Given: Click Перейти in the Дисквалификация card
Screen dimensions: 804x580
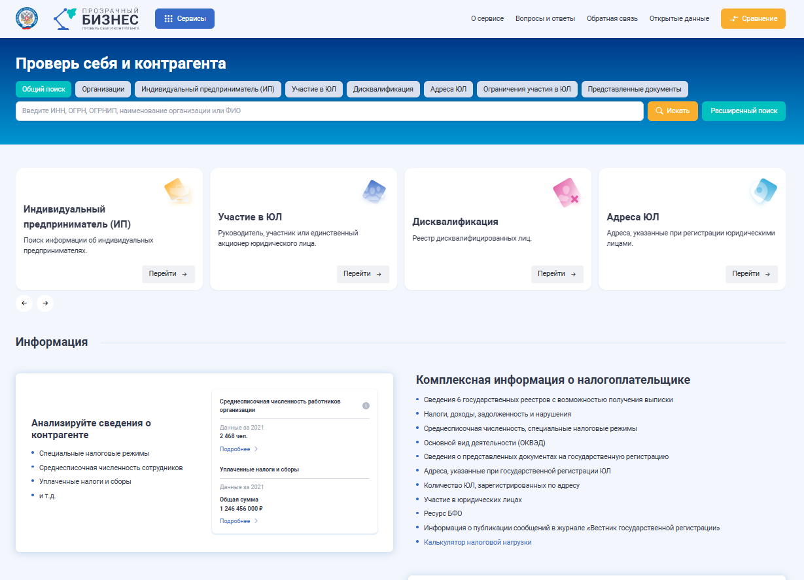Looking at the screenshot, I should (557, 274).
